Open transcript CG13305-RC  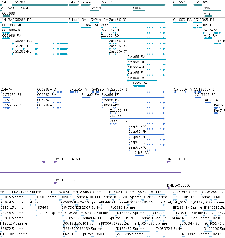click(x=204, y=25)
